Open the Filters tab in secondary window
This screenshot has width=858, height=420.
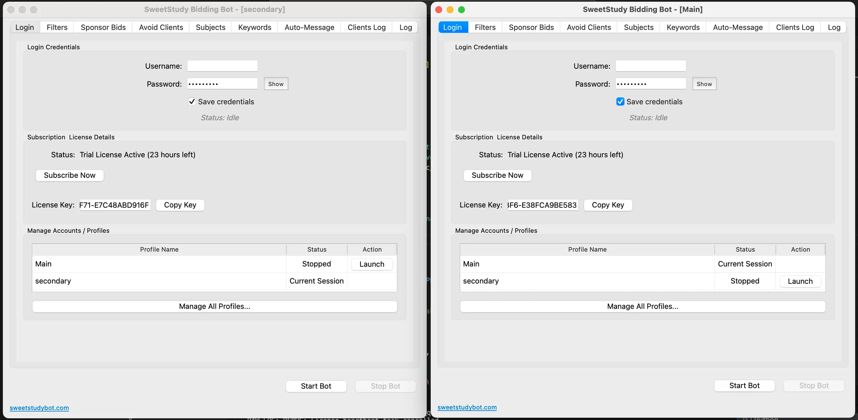click(x=57, y=27)
